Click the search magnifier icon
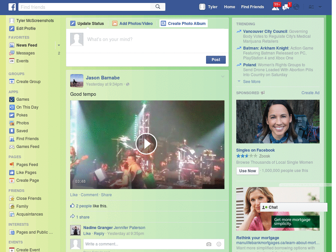This screenshot has height=252, width=336. click(158, 7)
